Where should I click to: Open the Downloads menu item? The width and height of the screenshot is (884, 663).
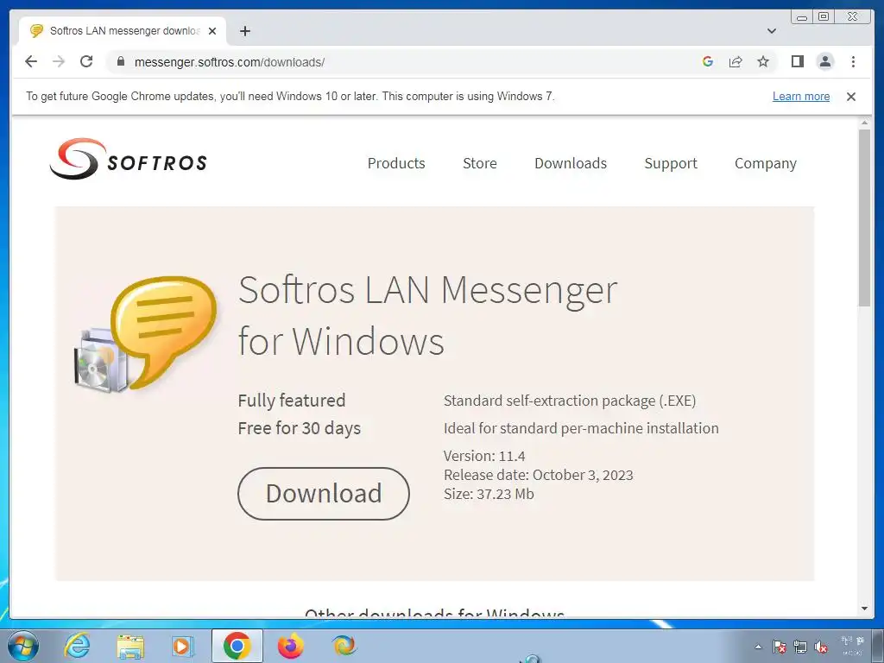point(571,163)
